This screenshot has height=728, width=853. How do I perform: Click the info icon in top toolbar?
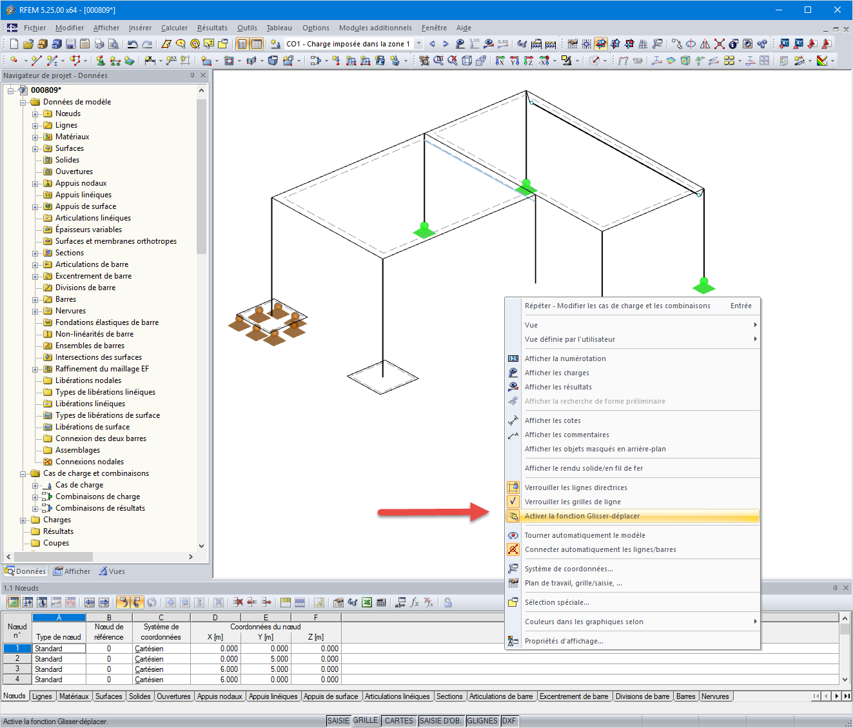733,44
